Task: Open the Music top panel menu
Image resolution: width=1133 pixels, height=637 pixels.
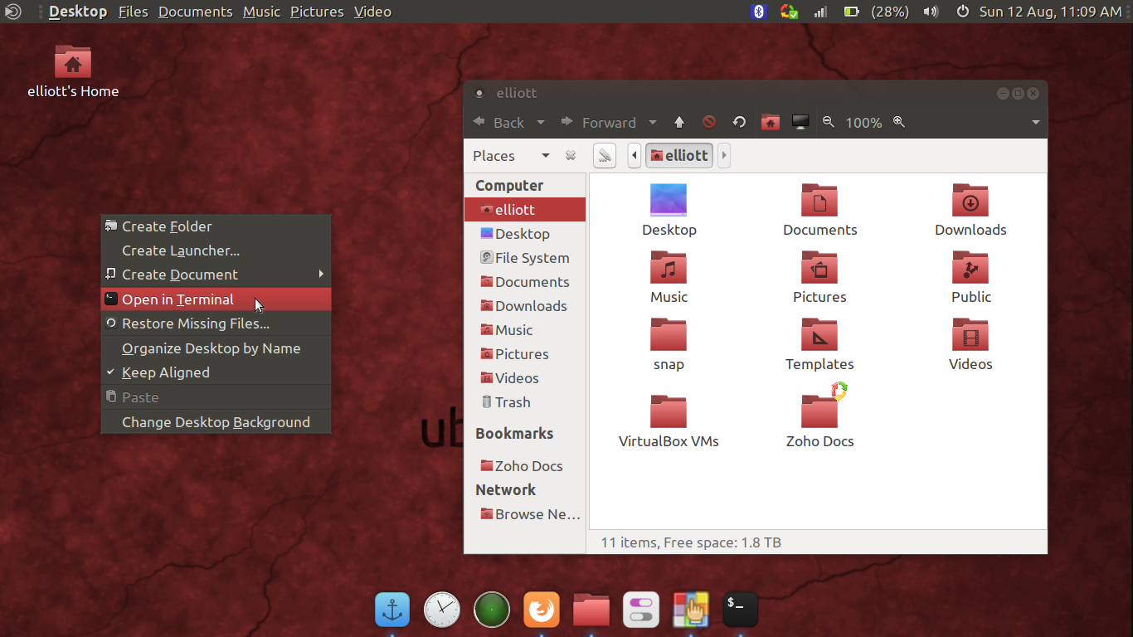Action: point(261,12)
